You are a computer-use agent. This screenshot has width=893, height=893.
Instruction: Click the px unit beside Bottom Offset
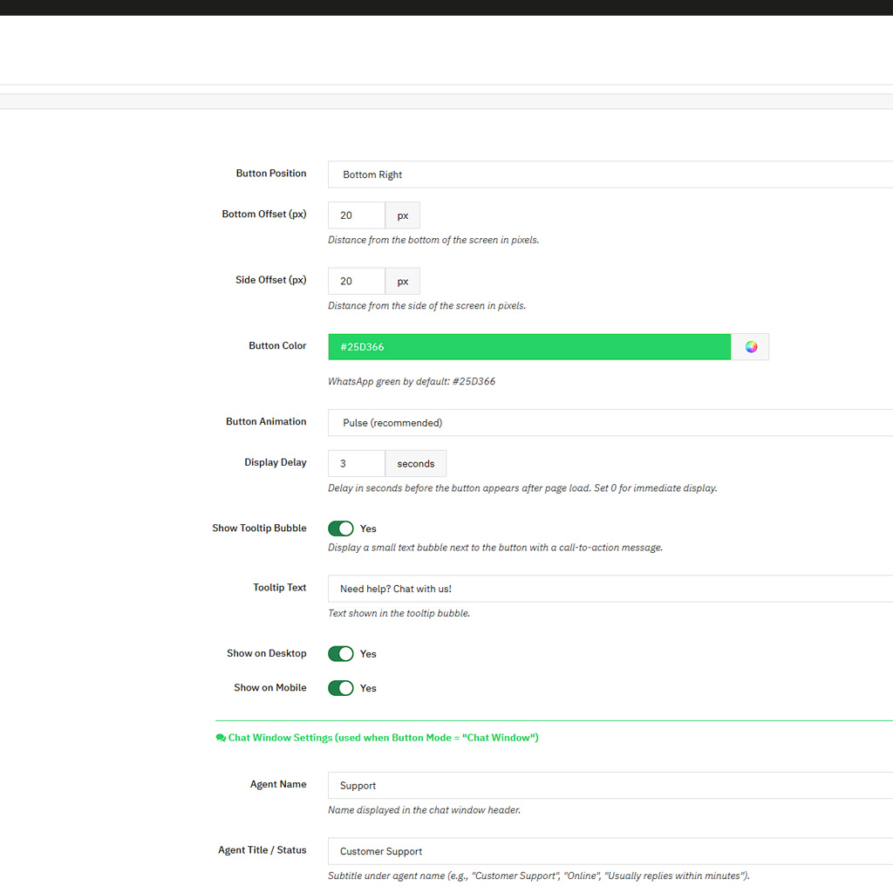pyautogui.click(x=403, y=215)
